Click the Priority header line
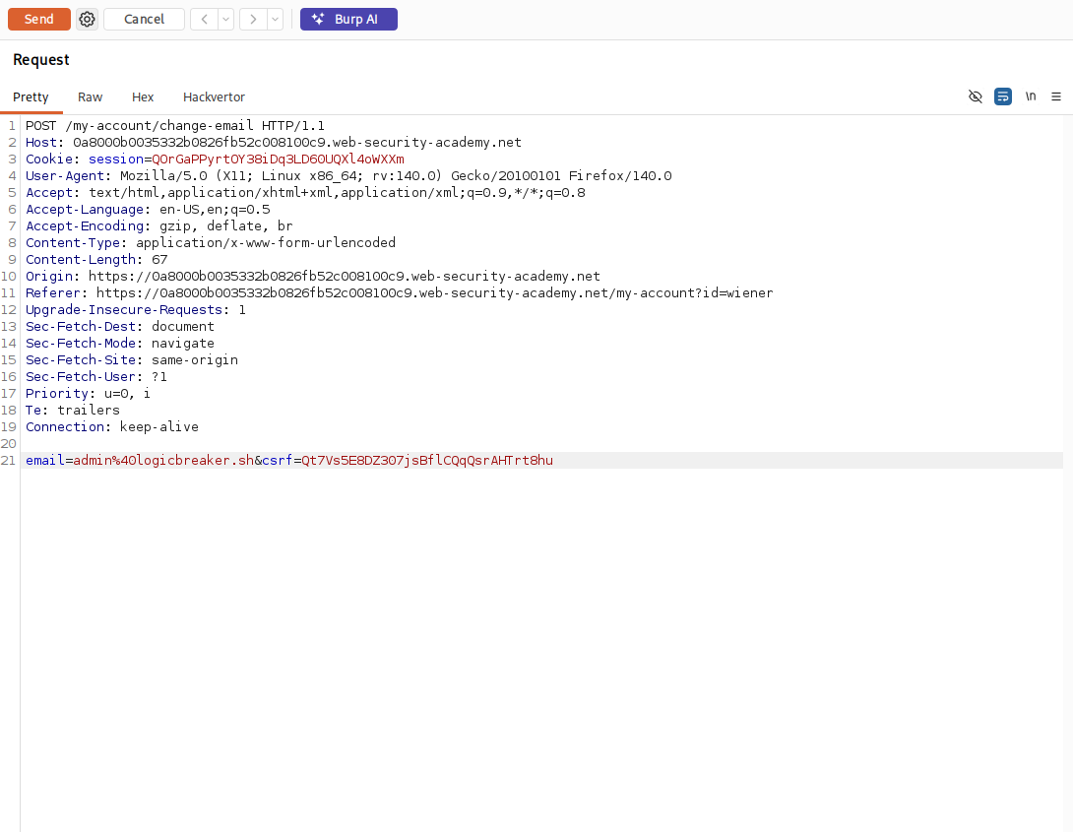 (x=89, y=394)
